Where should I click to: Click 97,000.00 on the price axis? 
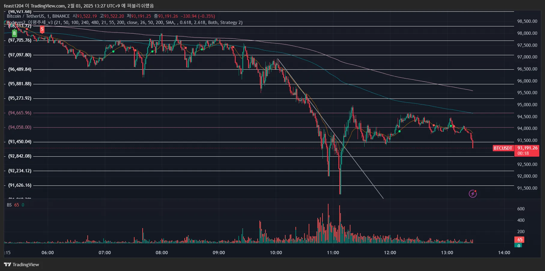click(x=527, y=57)
